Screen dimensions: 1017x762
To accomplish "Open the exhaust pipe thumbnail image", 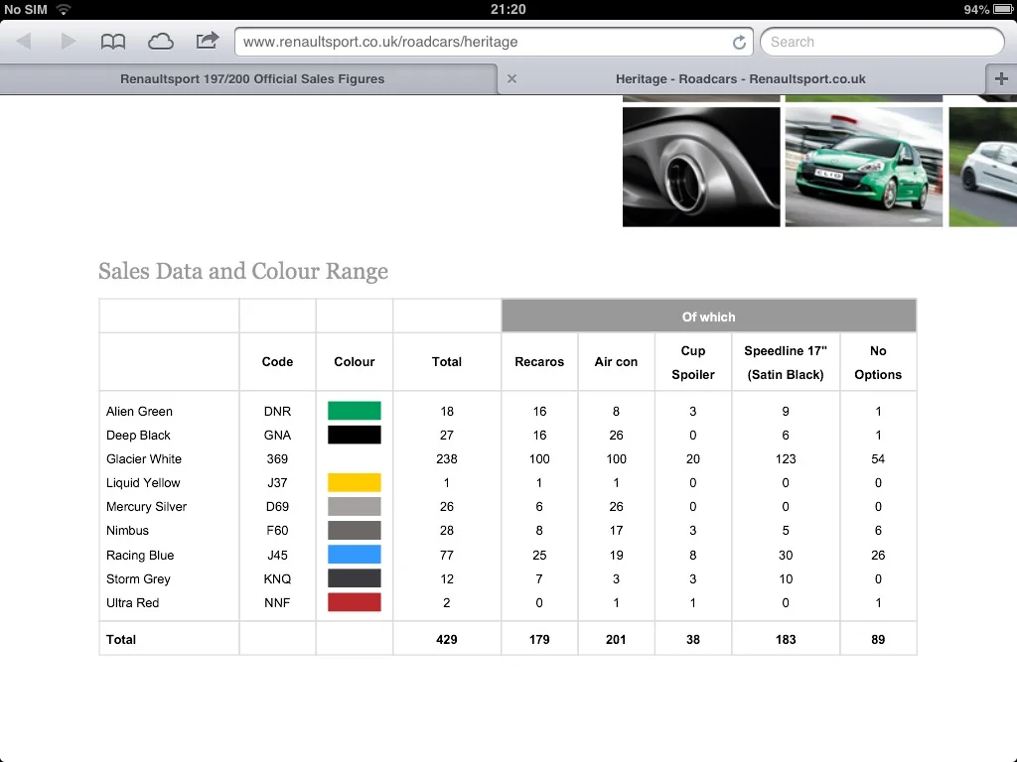I will click(x=701, y=167).
